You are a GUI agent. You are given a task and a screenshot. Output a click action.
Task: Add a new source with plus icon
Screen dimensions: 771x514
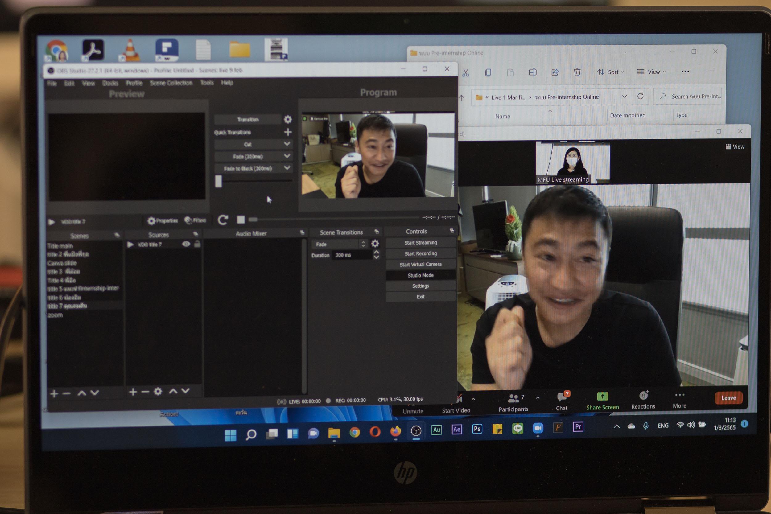(133, 392)
